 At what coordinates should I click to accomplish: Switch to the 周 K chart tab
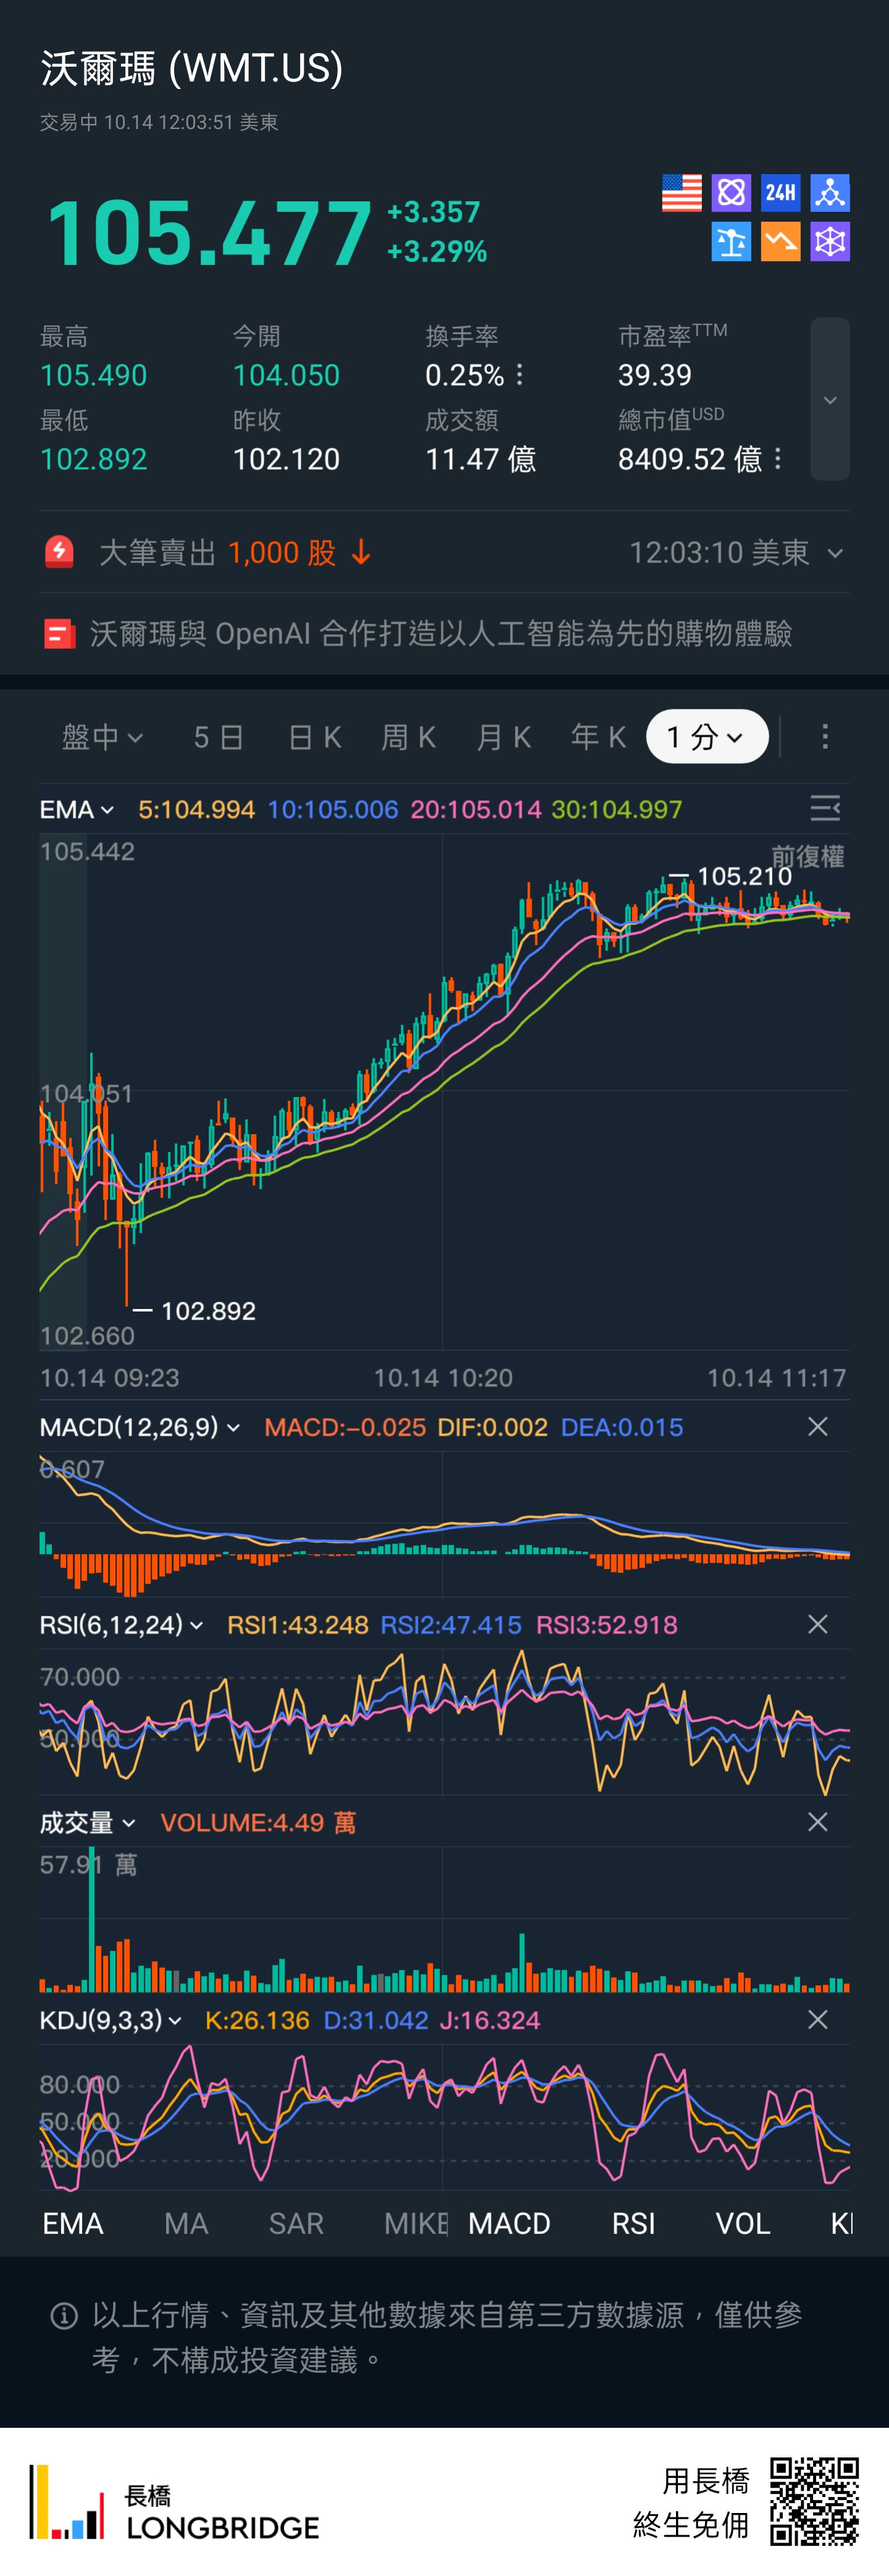(x=408, y=737)
